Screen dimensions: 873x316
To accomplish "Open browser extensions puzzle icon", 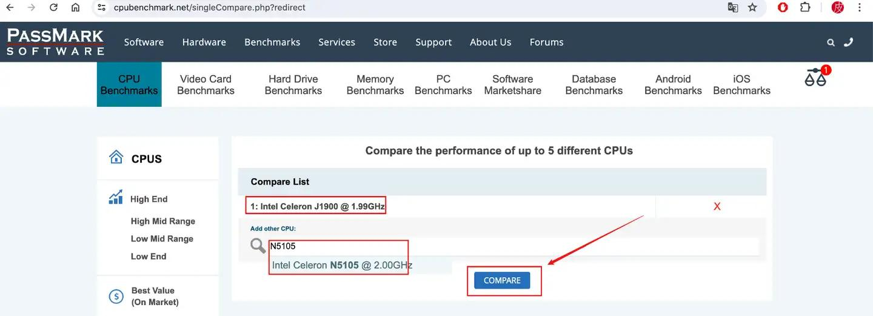I will coord(805,8).
